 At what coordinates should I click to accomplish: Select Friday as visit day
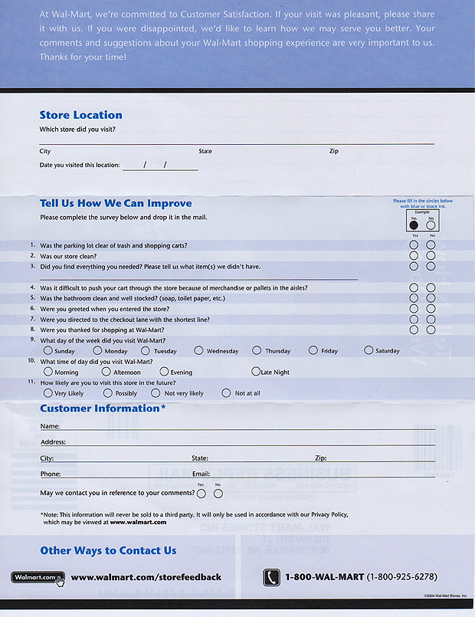(313, 350)
